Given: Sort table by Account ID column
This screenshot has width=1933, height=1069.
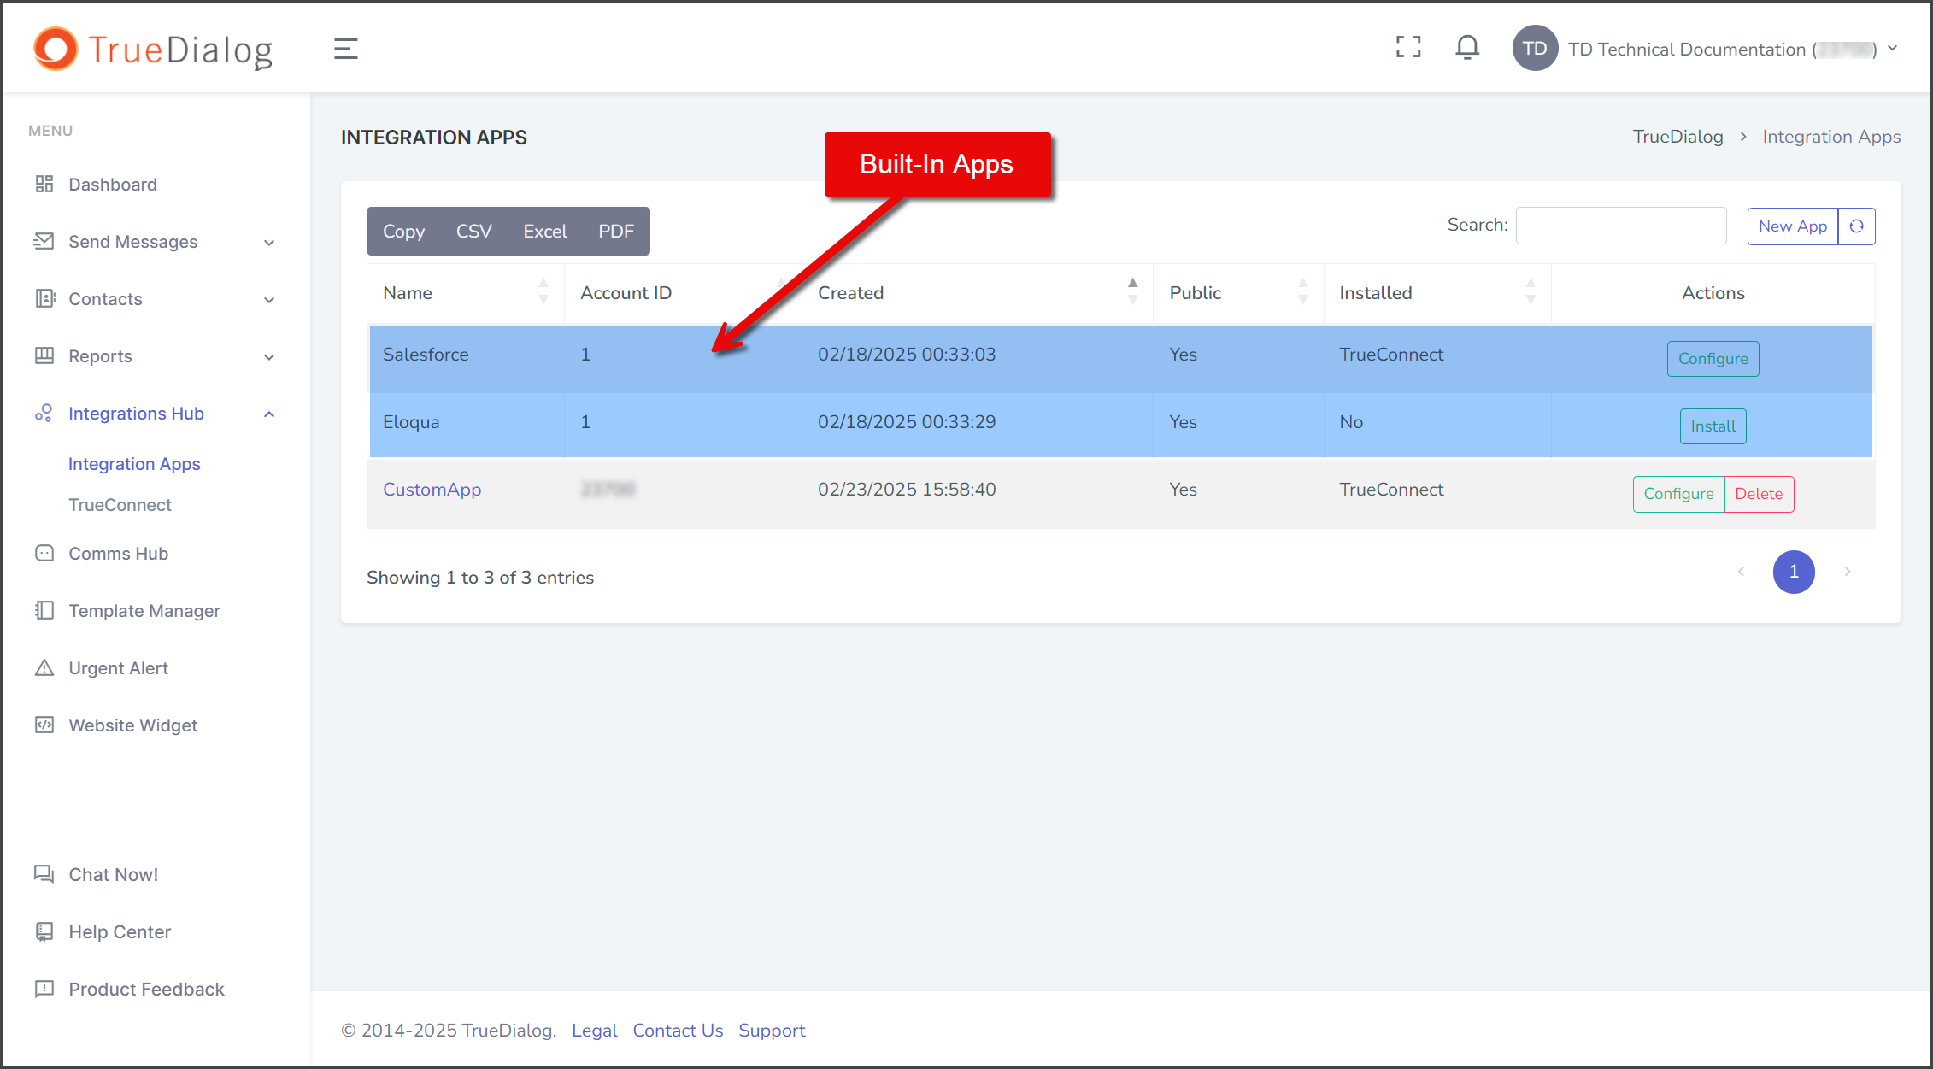Looking at the screenshot, I should point(683,293).
